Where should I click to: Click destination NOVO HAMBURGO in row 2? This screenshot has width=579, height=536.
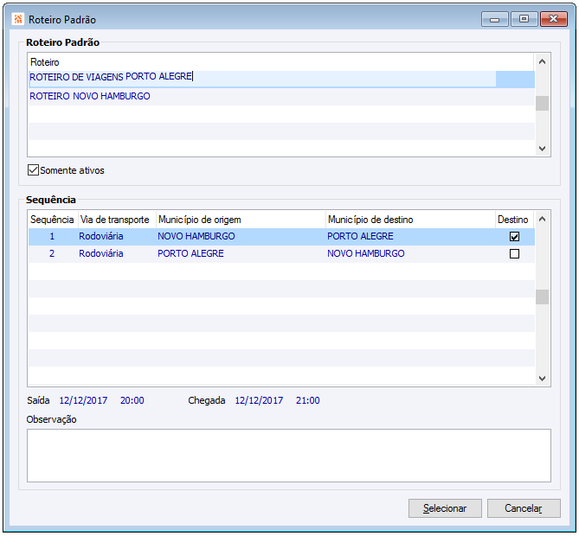coord(366,254)
